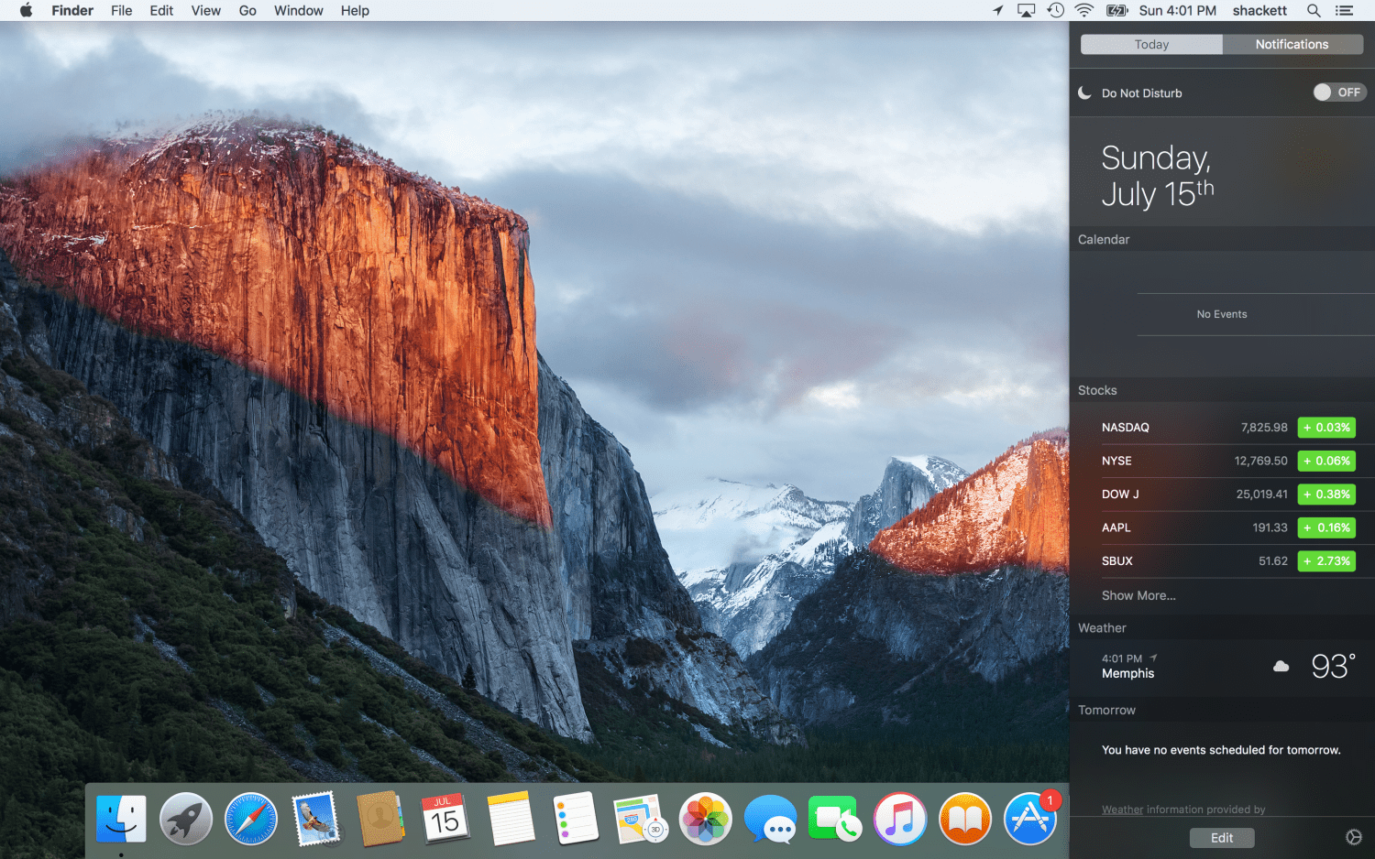Click the location services arrow in menu bar

click(998, 10)
